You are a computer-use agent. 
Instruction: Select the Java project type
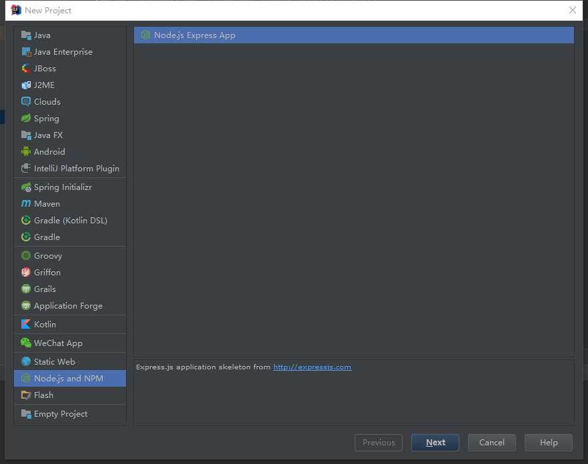pyautogui.click(x=41, y=35)
